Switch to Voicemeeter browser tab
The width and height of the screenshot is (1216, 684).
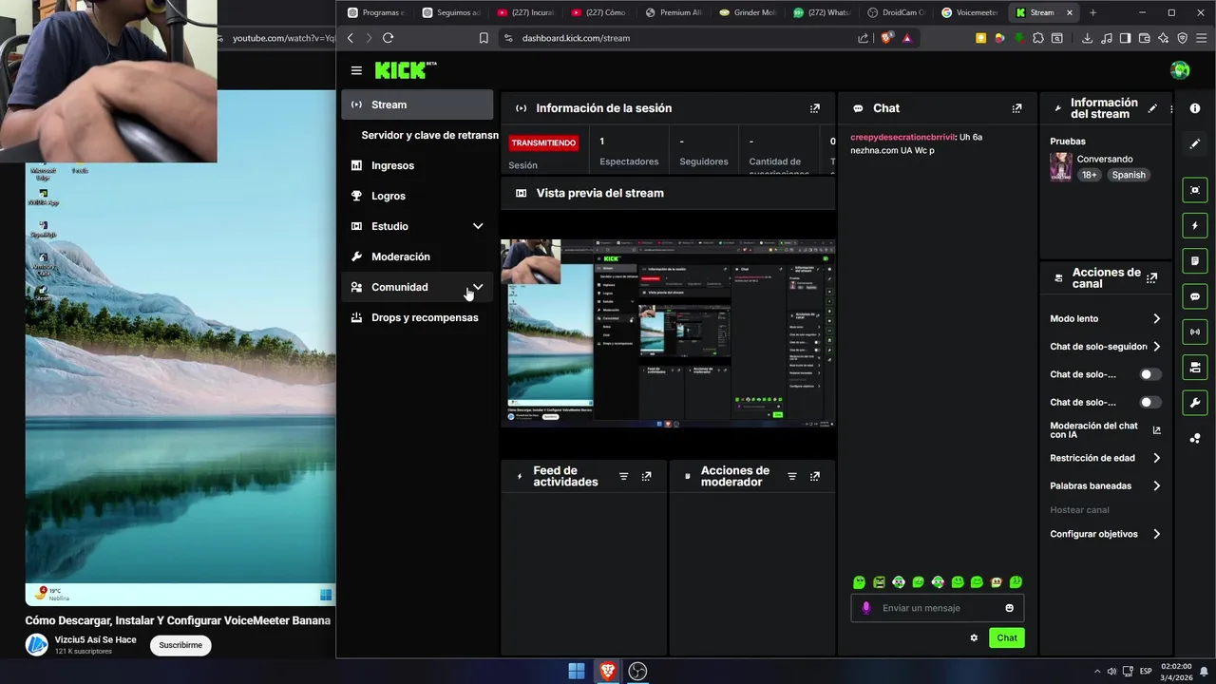click(x=969, y=12)
